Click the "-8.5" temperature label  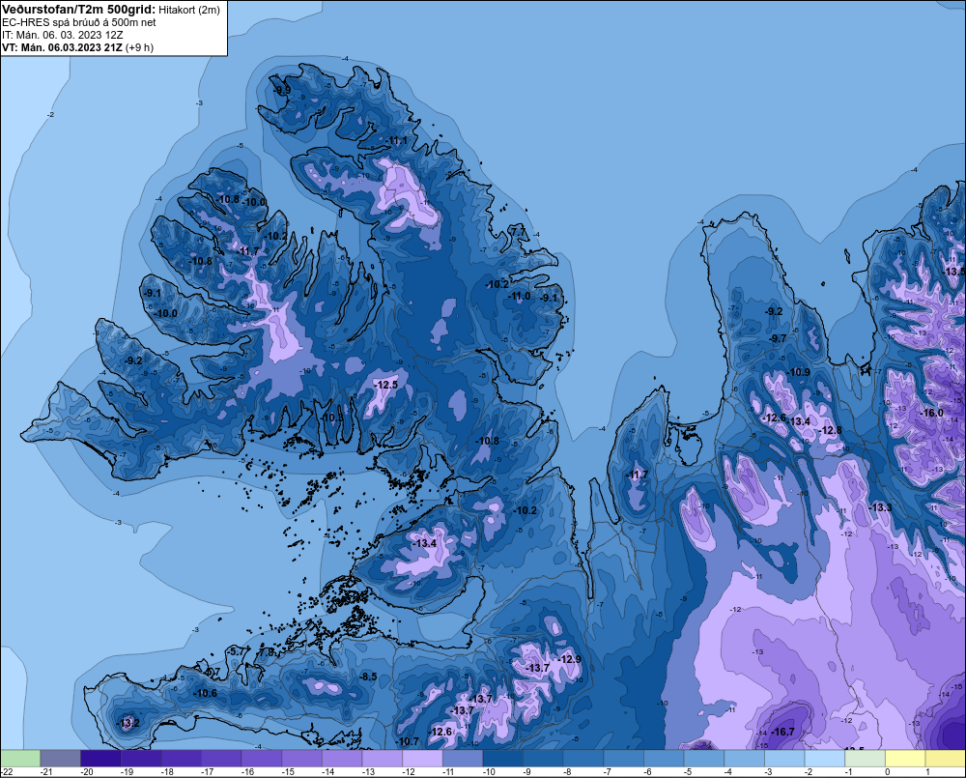(368, 677)
